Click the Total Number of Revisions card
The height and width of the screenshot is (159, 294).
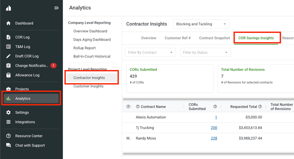click(256, 78)
